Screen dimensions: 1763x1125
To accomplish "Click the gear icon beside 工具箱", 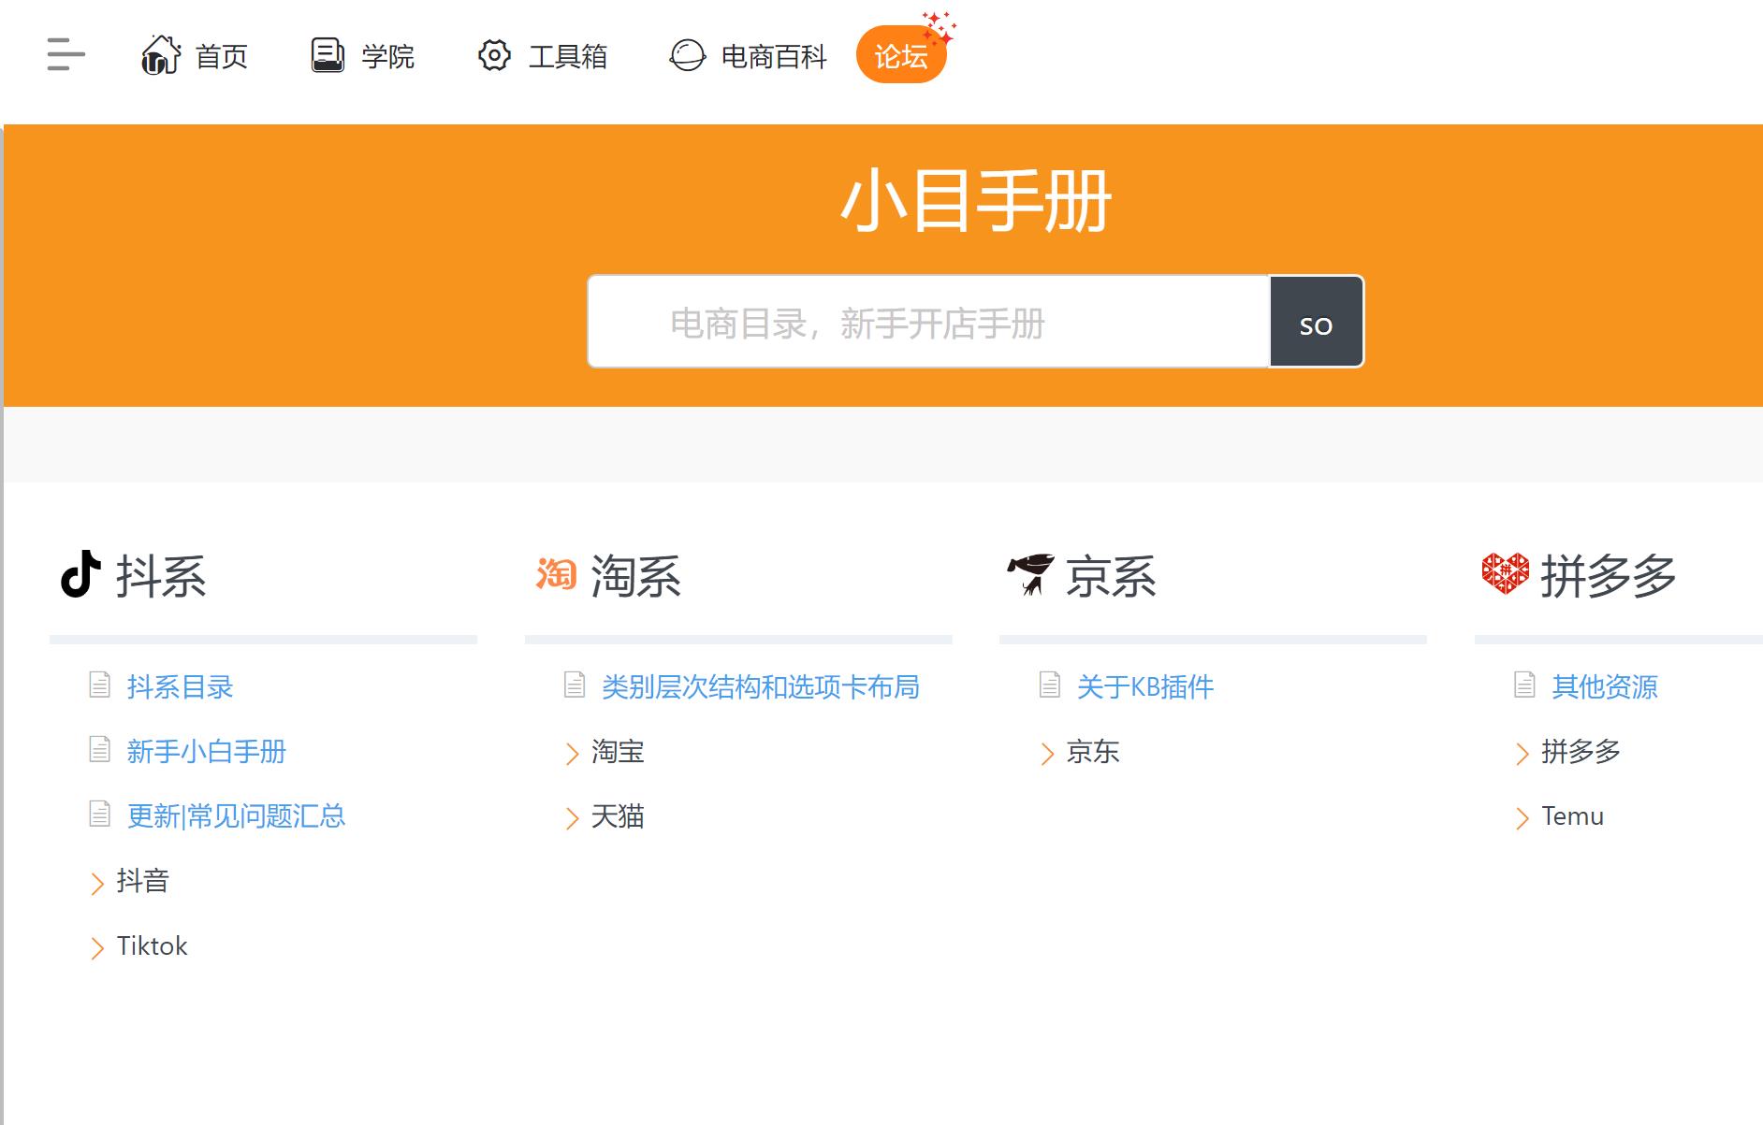I will coord(494,55).
